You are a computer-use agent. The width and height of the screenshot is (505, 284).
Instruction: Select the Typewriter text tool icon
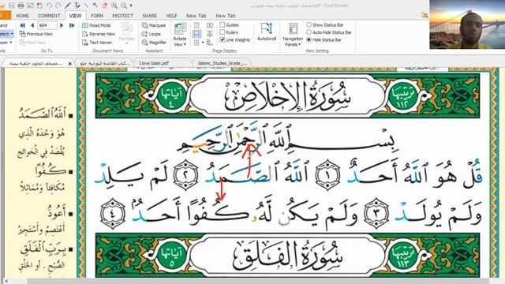77,6
